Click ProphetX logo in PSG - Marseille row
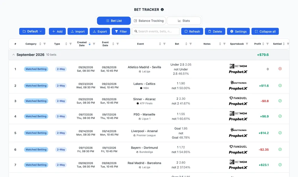298x177 pixels. (x=238, y=119)
